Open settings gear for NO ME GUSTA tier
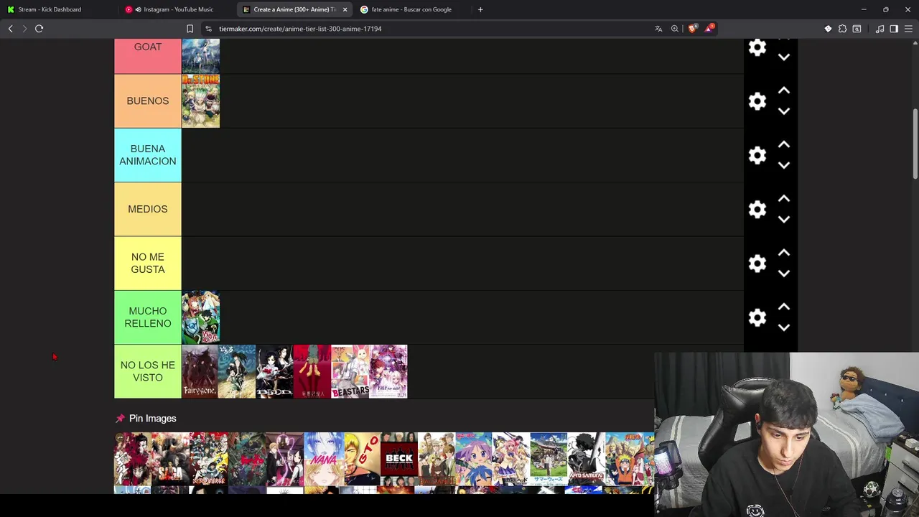This screenshot has width=919, height=517. pyautogui.click(x=757, y=264)
